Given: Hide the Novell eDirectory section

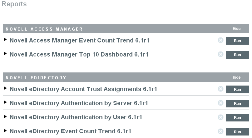Looking at the screenshot, I should [236, 77].
